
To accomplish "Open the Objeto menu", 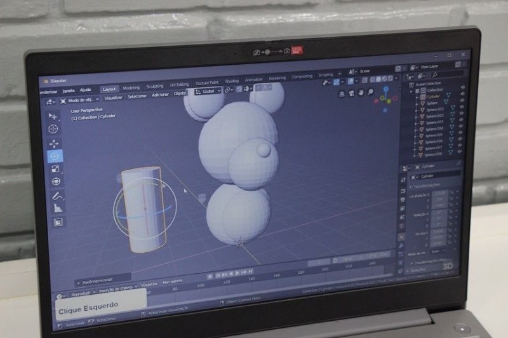I will [x=180, y=93].
